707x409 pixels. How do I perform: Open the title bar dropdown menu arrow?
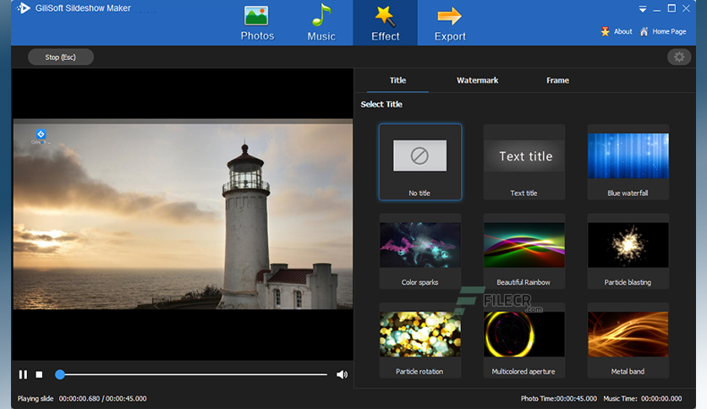[643, 9]
